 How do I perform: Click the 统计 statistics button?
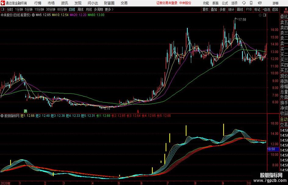(x=231, y=9)
